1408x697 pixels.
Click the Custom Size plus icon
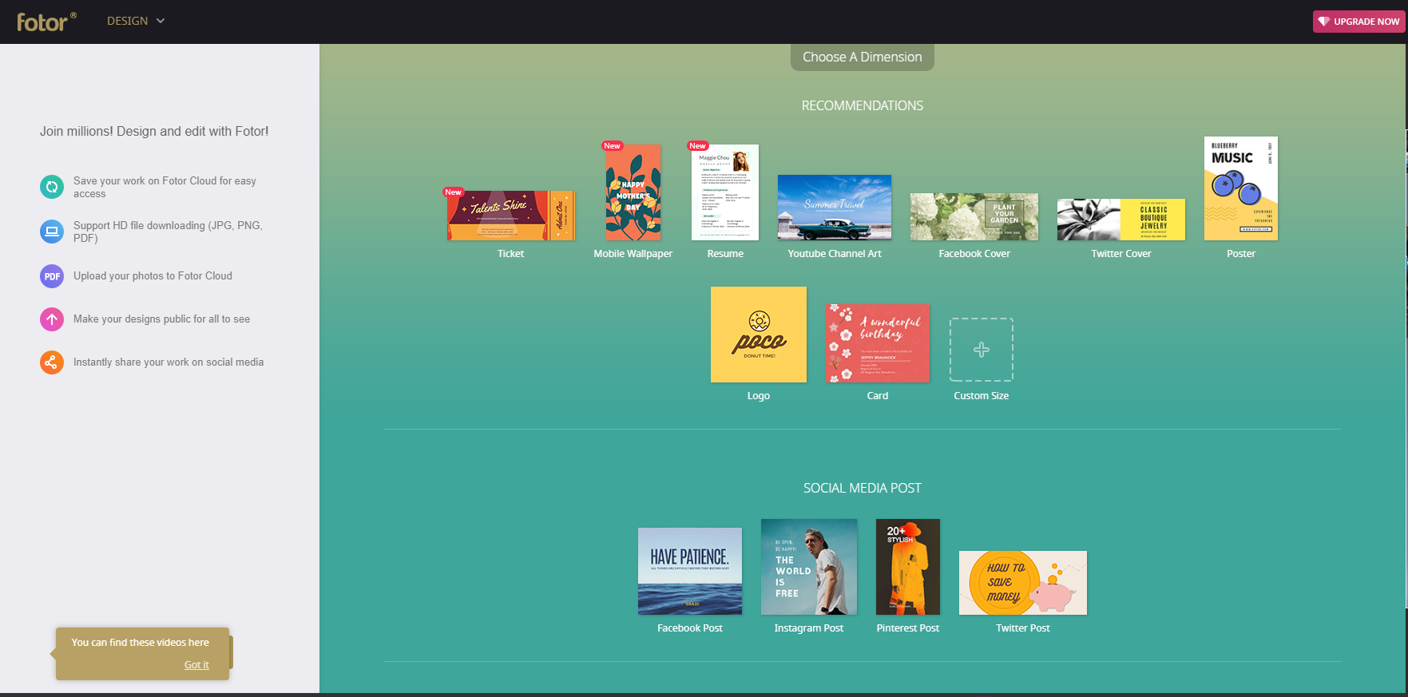point(981,350)
